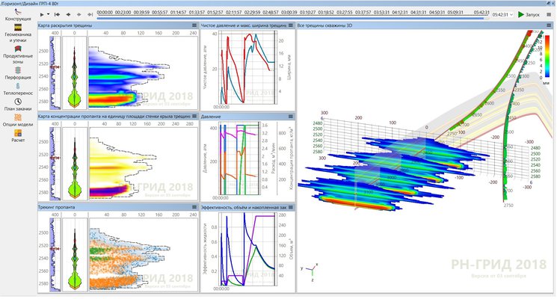Click the proppant tracking scatter plot
Screen dimensions: 557x299
tap(143, 254)
